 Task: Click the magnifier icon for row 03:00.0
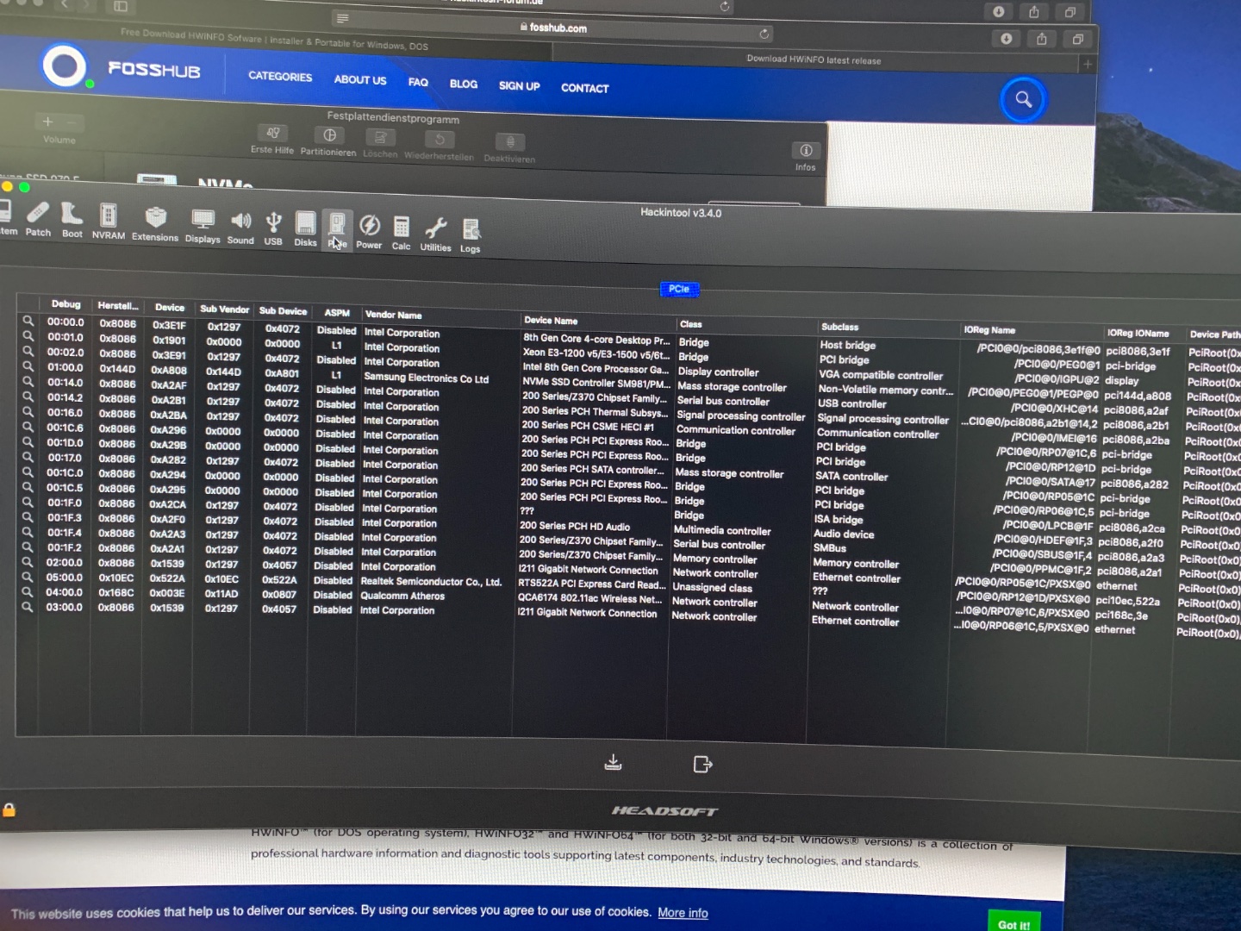(28, 606)
